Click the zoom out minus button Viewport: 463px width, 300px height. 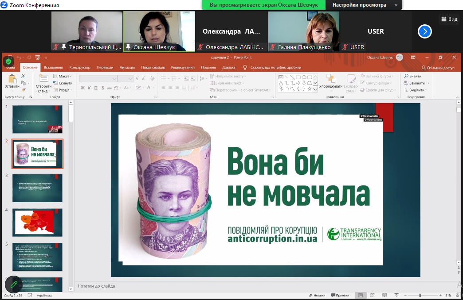[x=405, y=295]
